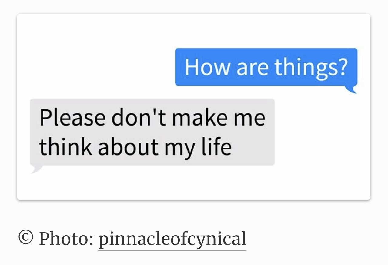Click the word "Please" in the gray reply

(72, 117)
